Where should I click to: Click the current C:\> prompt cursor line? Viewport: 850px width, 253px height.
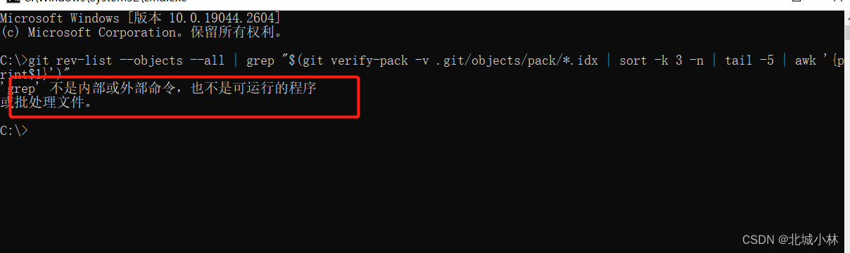15,130
